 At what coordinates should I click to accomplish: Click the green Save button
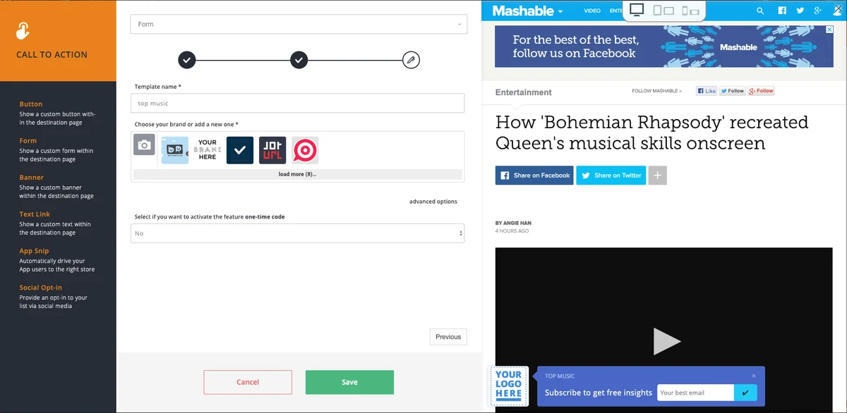point(349,382)
